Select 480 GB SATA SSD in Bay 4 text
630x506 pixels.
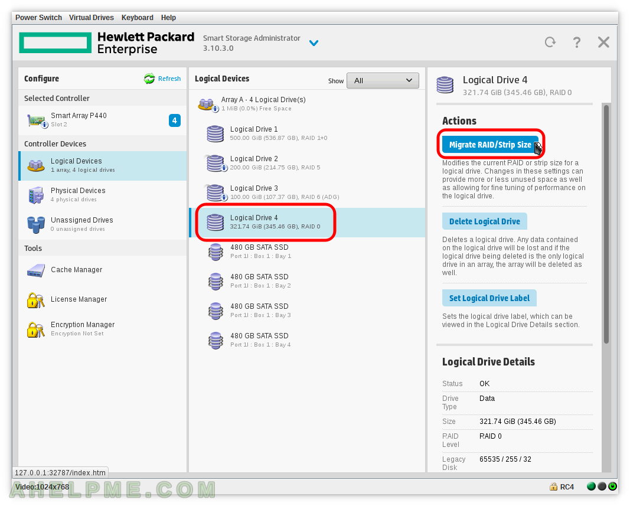pyautogui.click(x=259, y=336)
